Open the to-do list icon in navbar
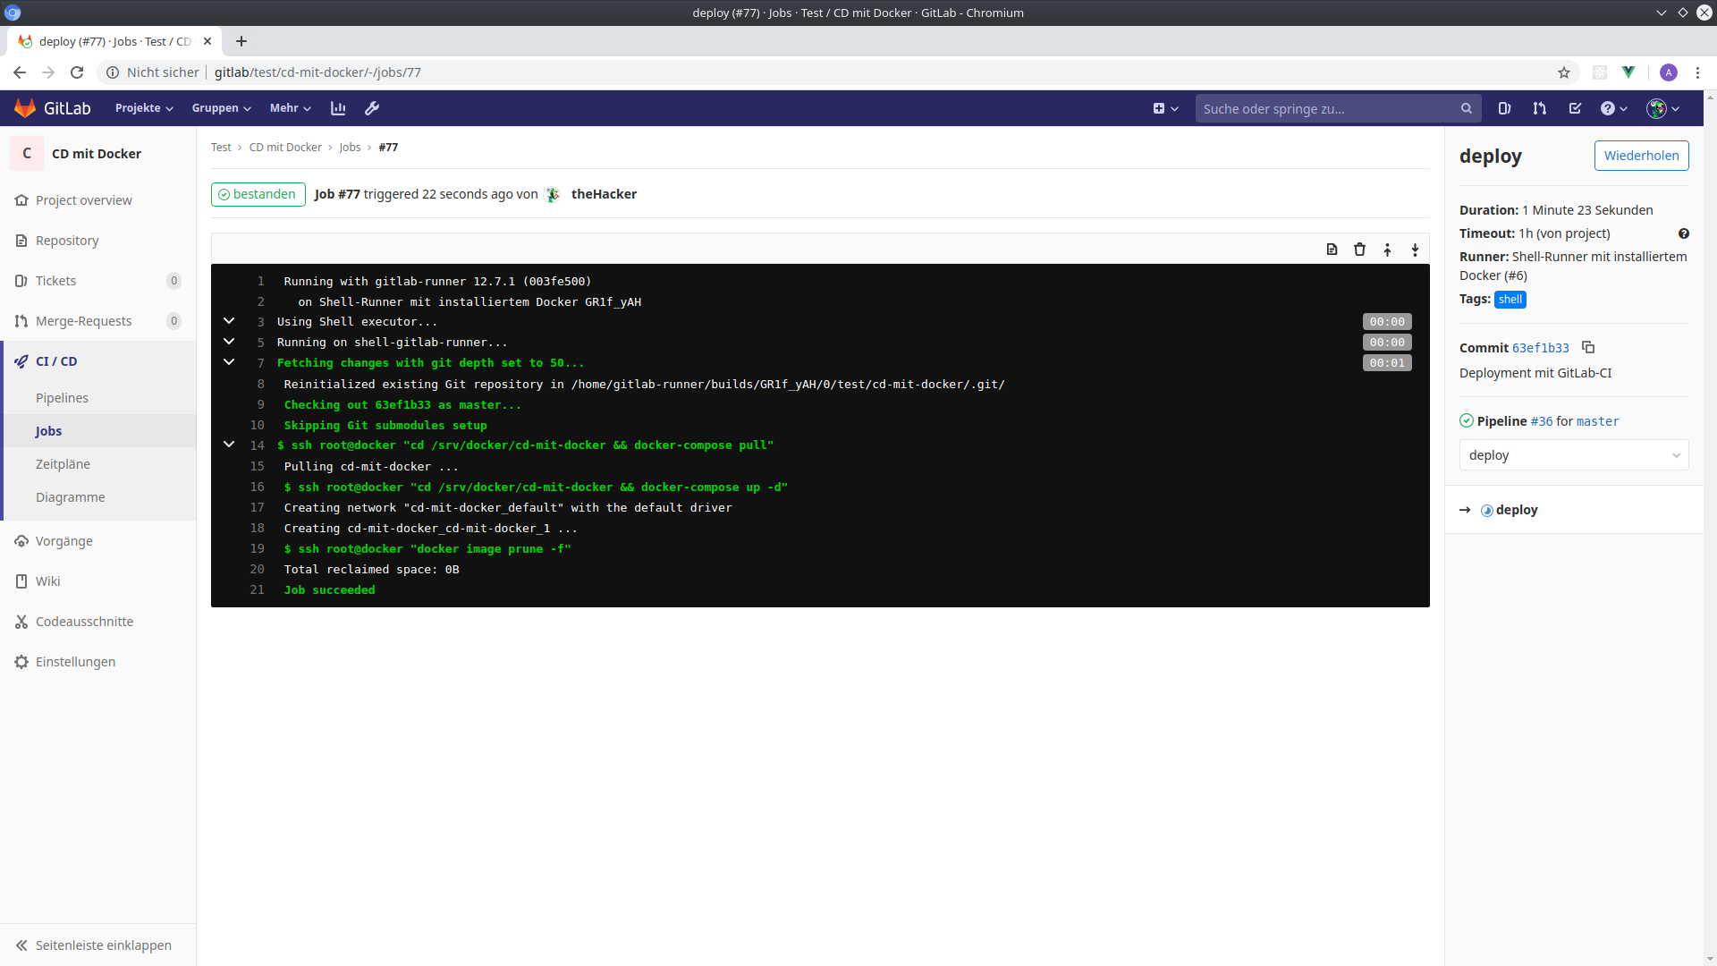Viewport: 1717px width, 966px height. coord(1575,108)
